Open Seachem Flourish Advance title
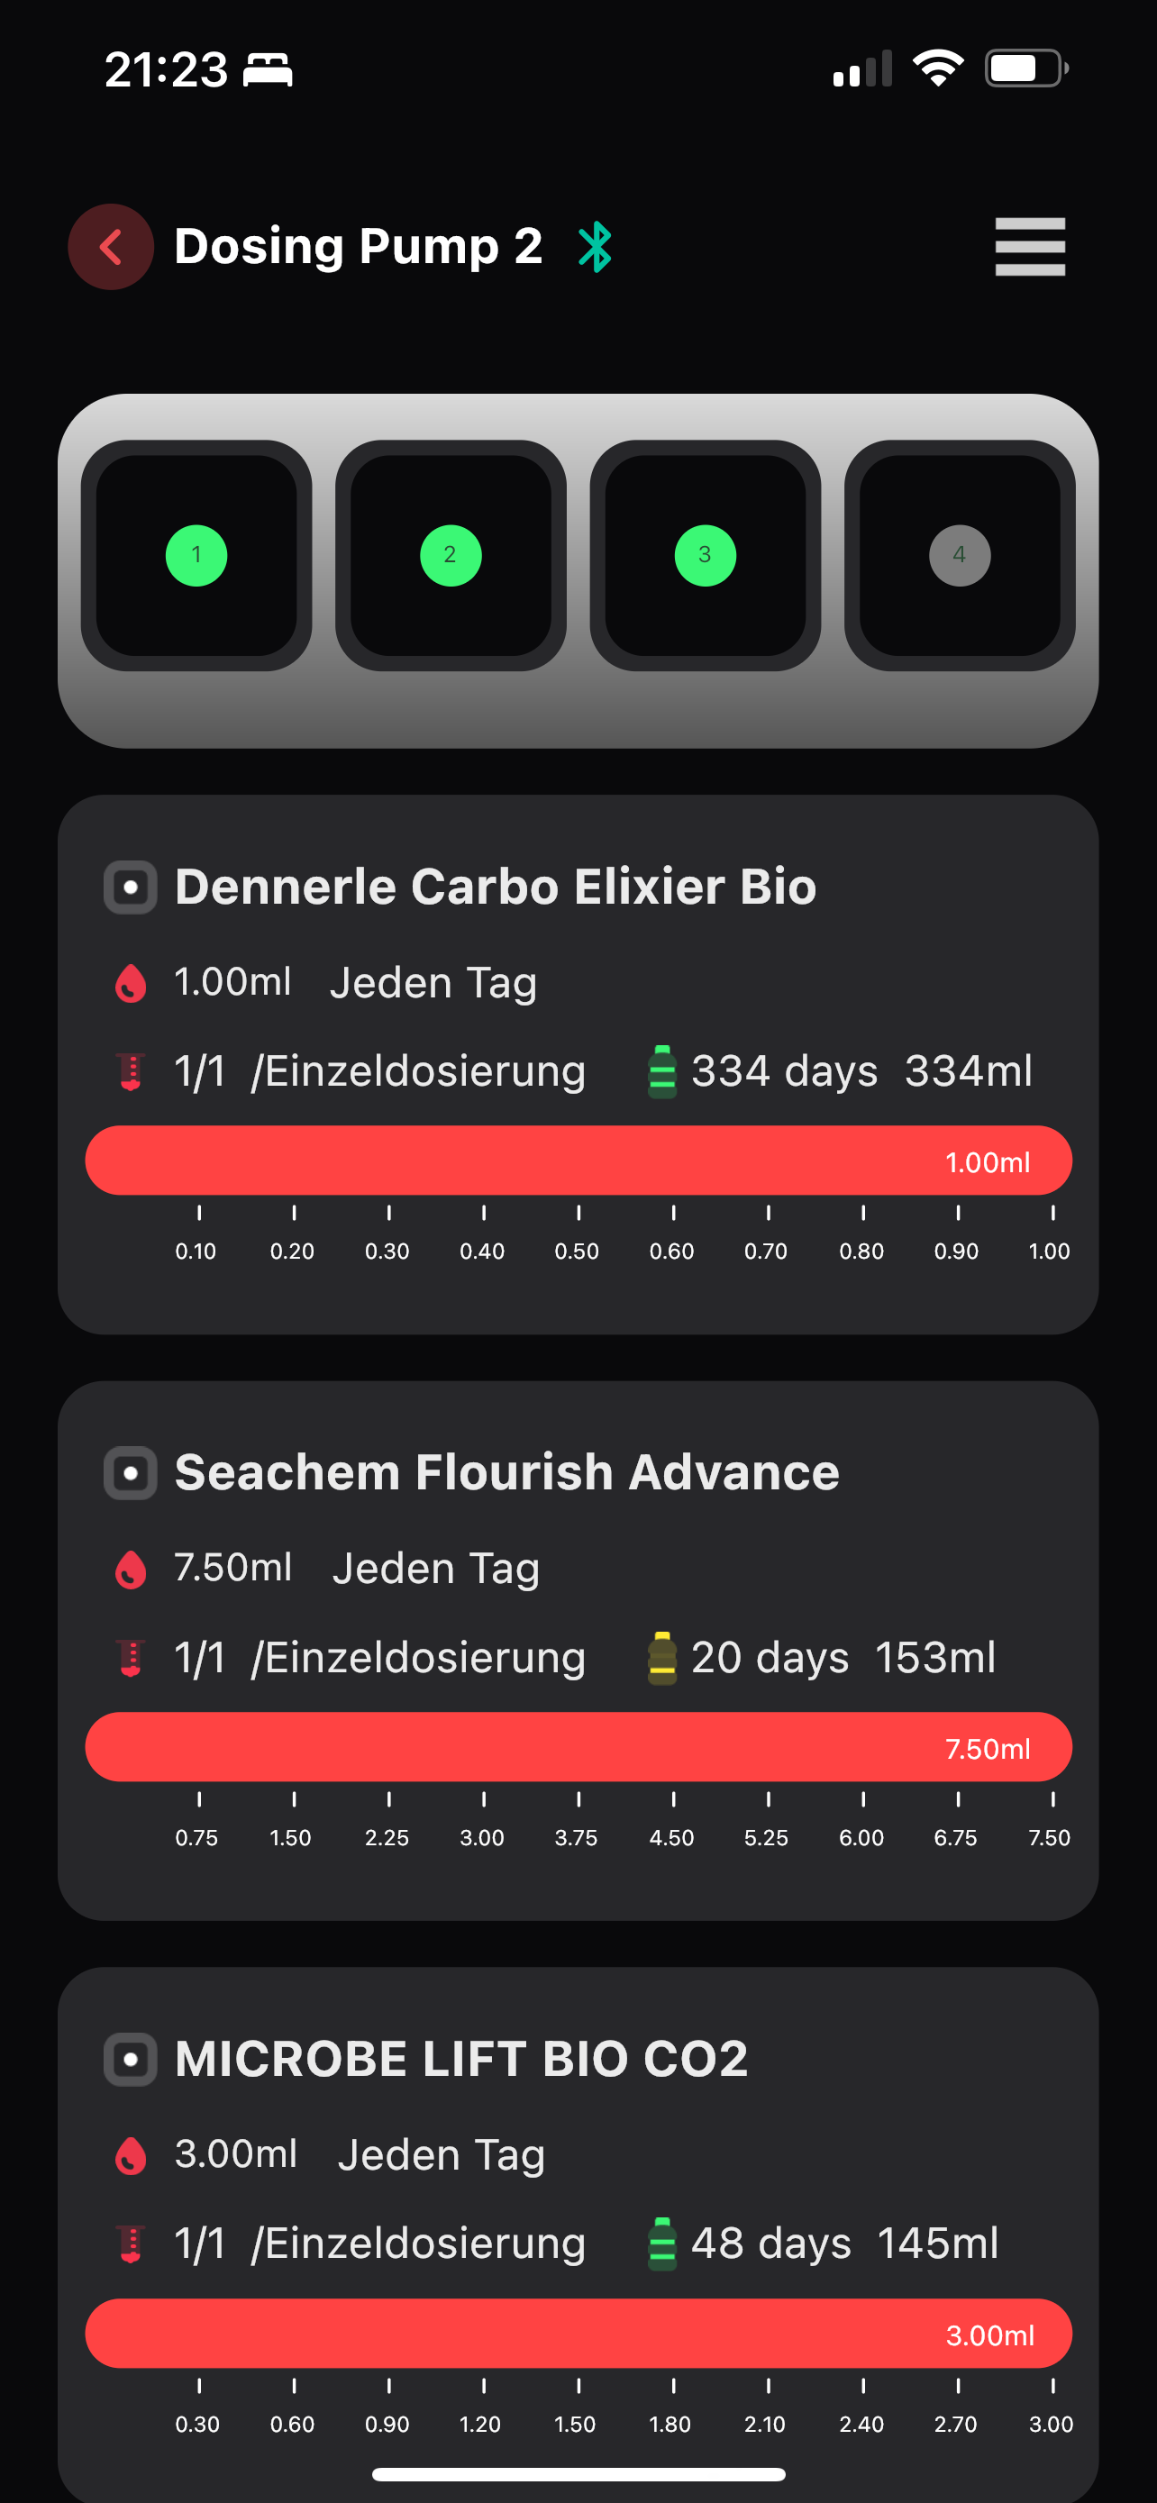1157x2503 pixels. (x=507, y=1473)
